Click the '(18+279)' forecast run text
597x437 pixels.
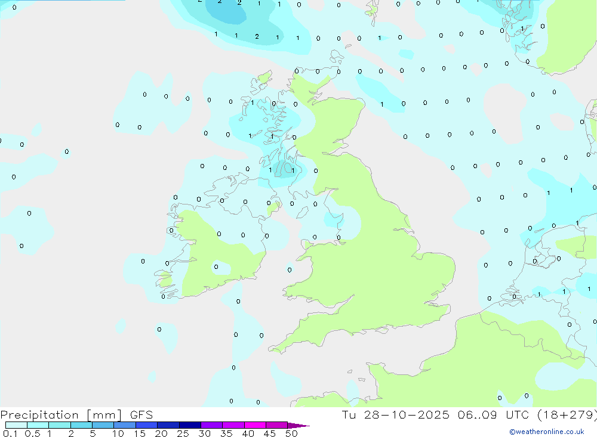[x=567, y=415]
